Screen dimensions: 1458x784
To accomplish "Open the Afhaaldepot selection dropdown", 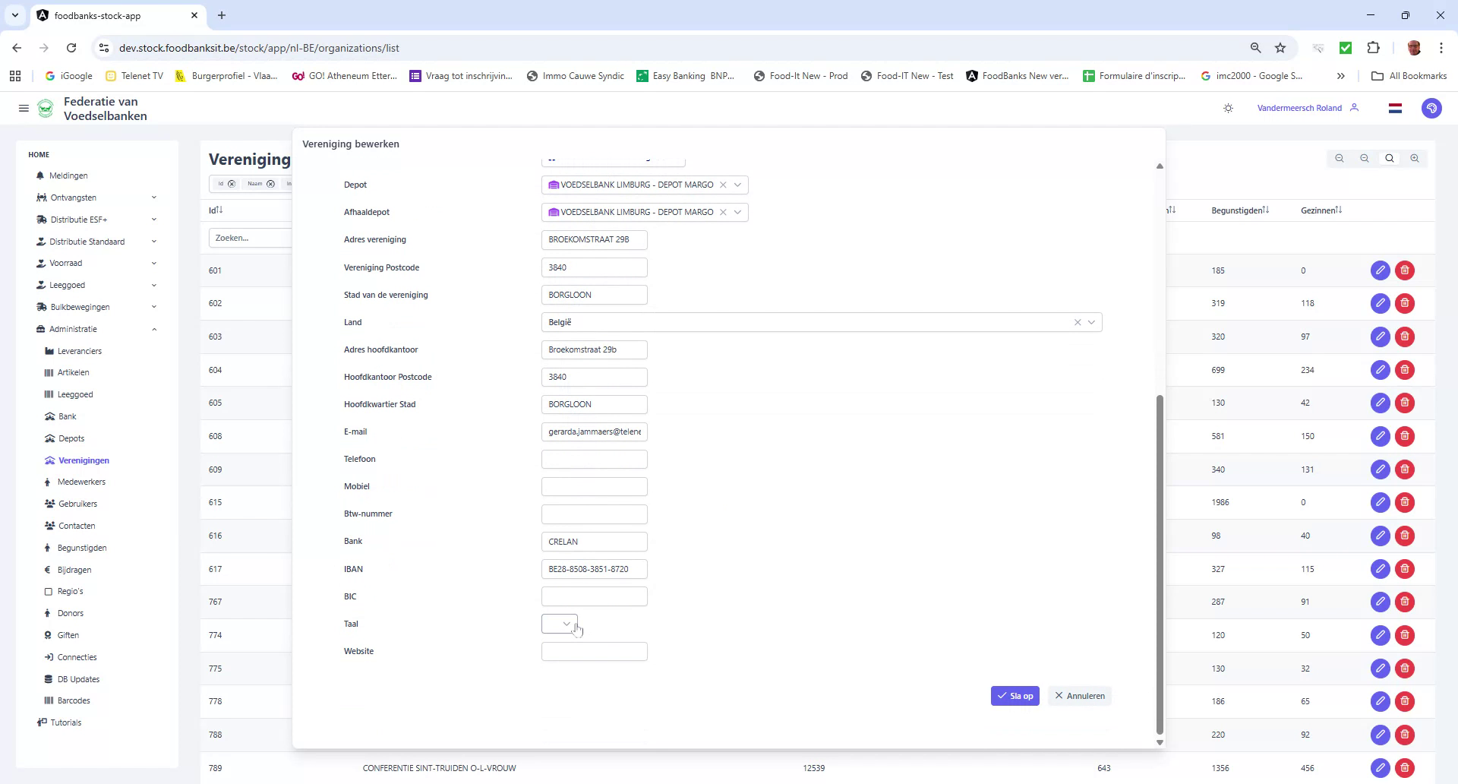I will coord(737,212).
